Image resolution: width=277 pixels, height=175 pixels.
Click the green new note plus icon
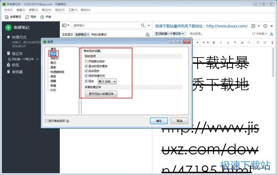point(8,27)
